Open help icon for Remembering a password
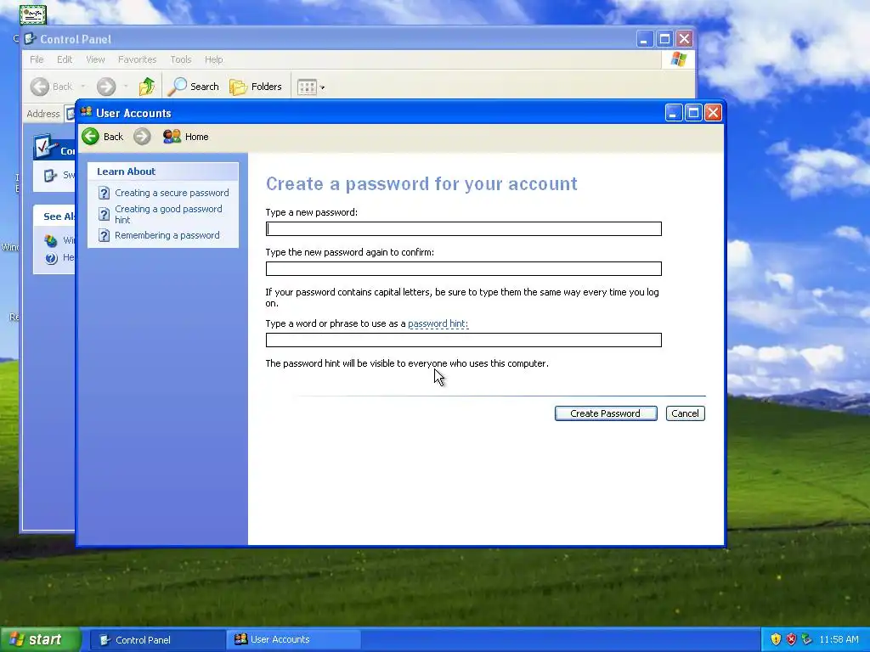 click(x=104, y=236)
